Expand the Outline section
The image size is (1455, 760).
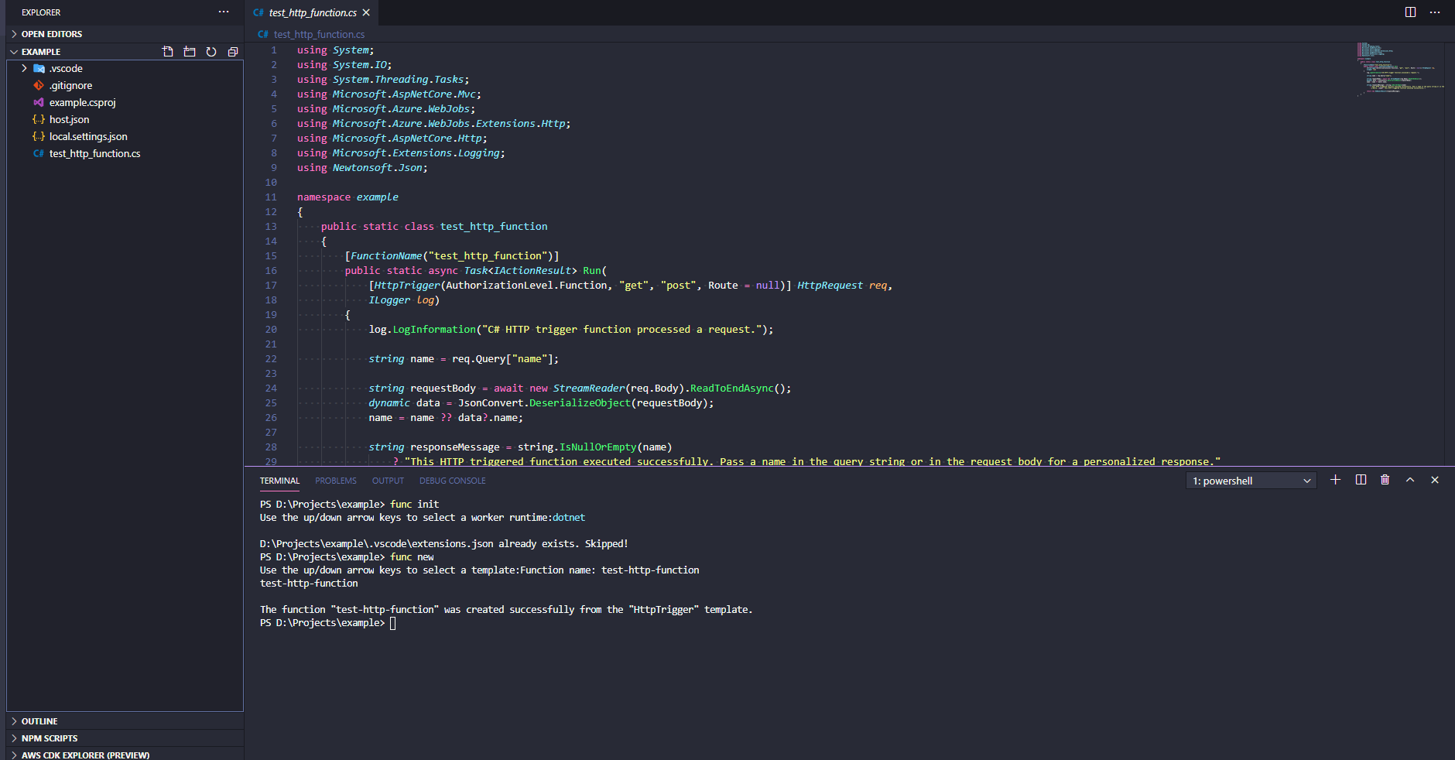[x=125, y=721]
